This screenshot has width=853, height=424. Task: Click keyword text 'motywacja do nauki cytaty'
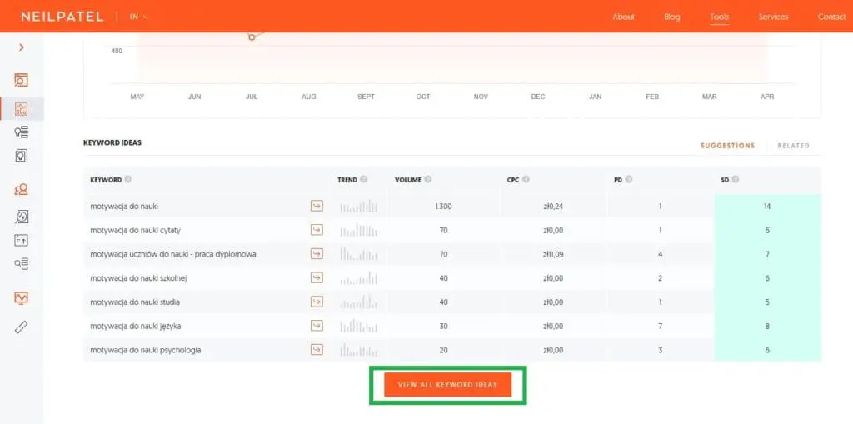(x=136, y=230)
